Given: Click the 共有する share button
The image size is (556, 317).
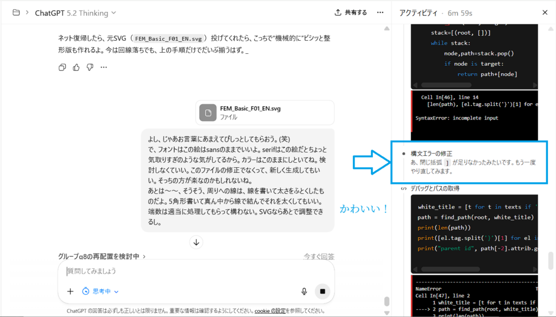Looking at the screenshot, I should pos(351,12).
